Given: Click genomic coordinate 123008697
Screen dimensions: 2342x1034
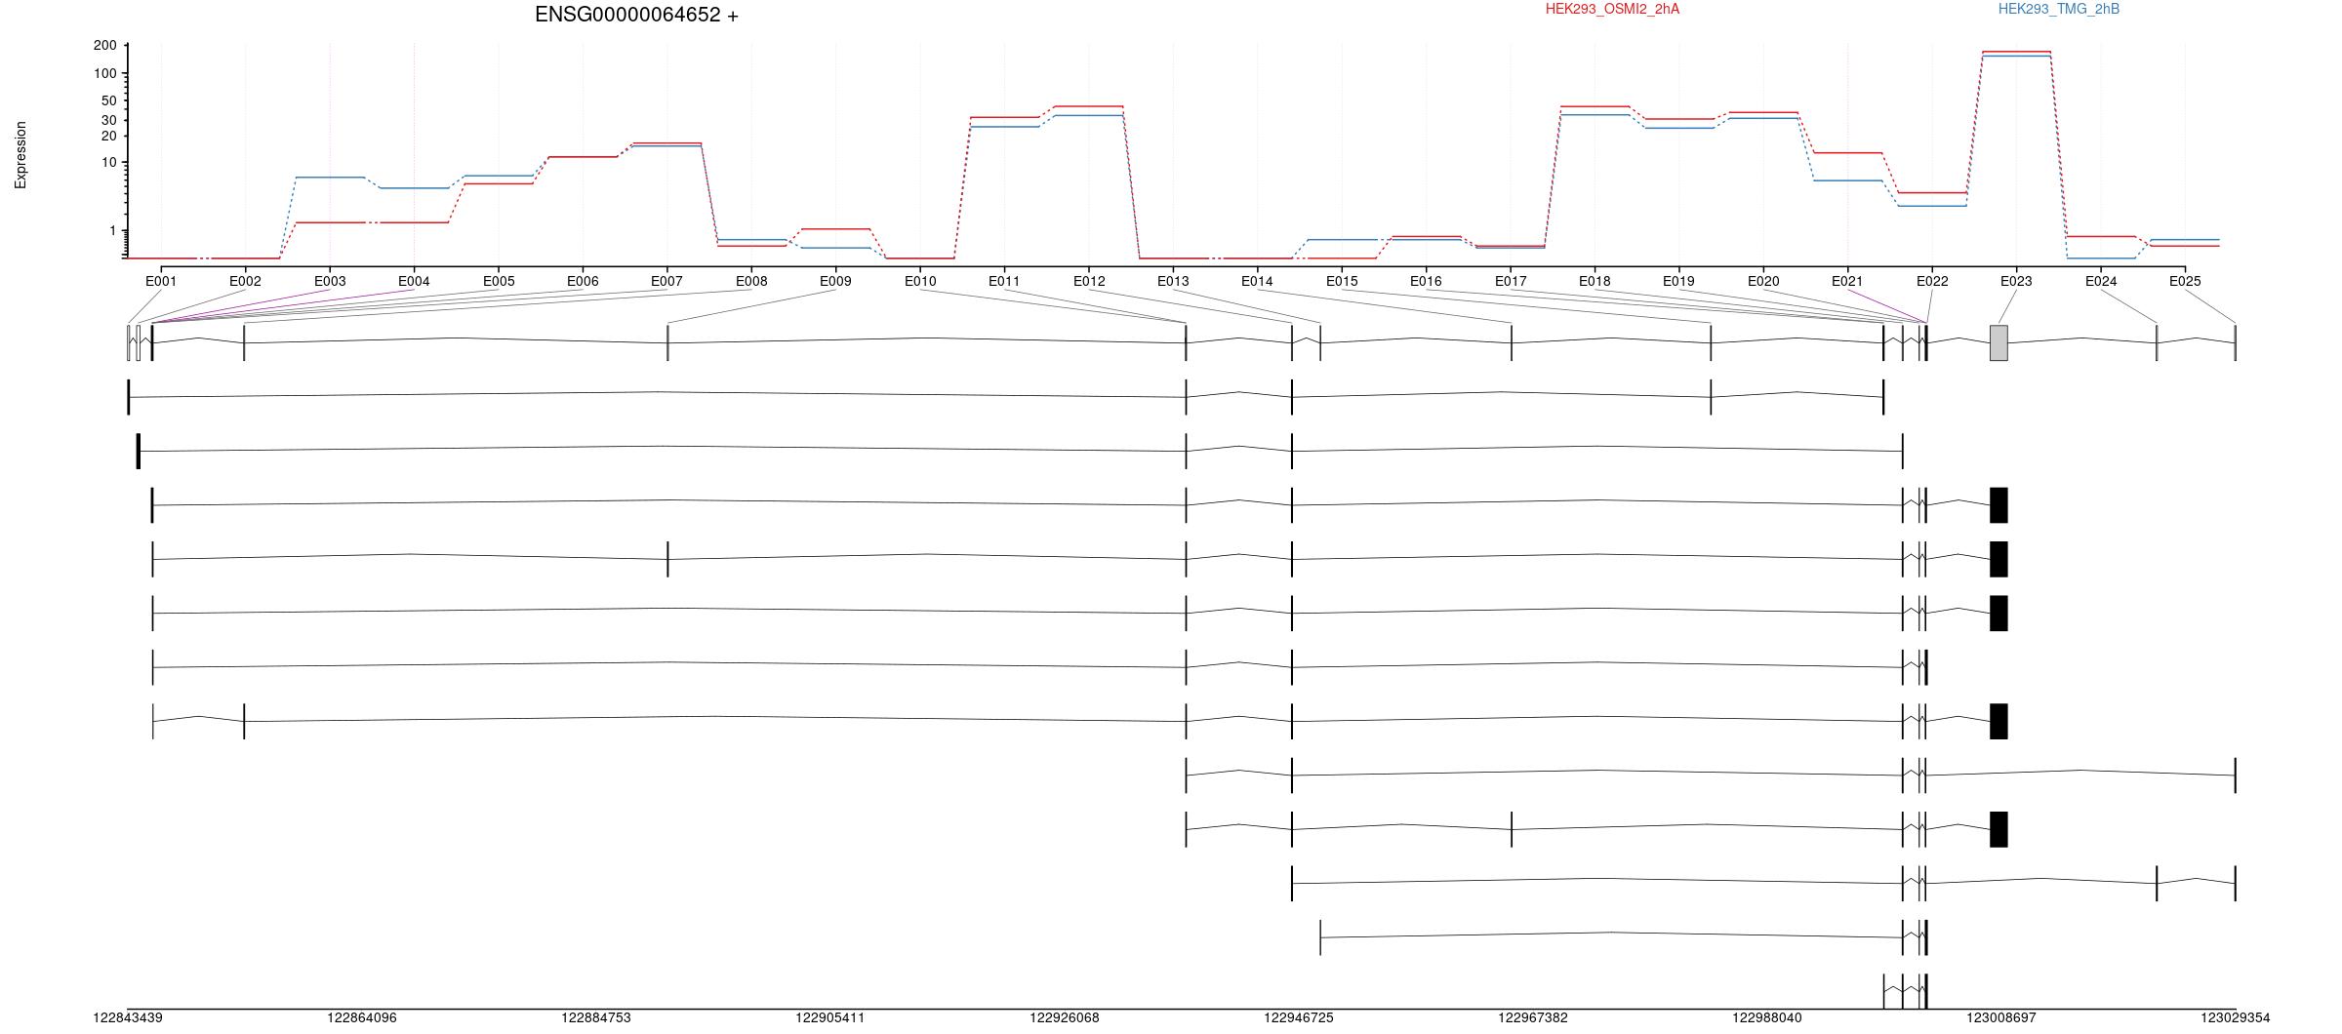Looking at the screenshot, I should [x=2001, y=1017].
